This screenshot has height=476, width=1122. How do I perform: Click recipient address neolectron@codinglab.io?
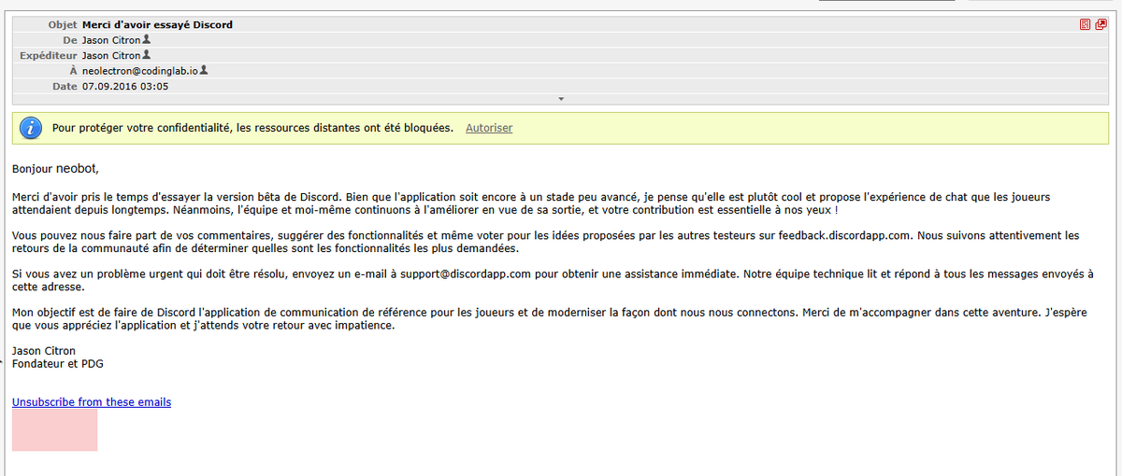pyautogui.click(x=140, y=70)
